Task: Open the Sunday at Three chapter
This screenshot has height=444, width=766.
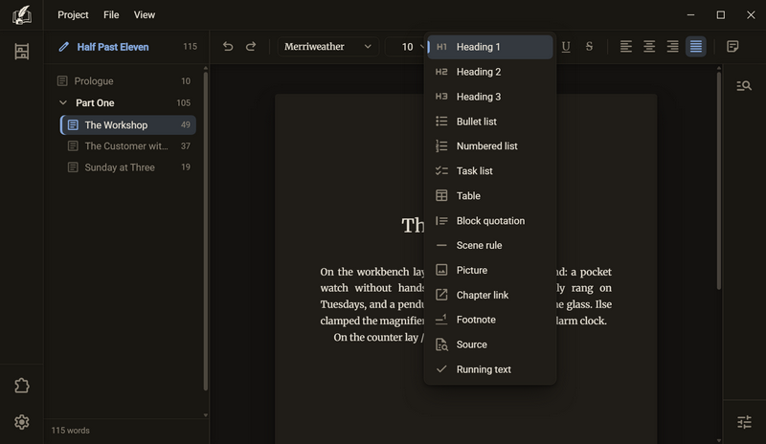Action: (x=128, y=167)
